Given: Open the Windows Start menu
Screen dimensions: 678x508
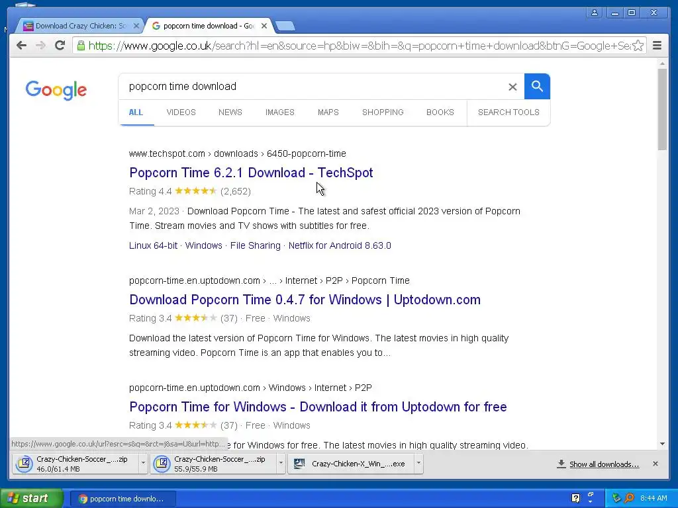Looking at the screenshot, I should 31,499.
